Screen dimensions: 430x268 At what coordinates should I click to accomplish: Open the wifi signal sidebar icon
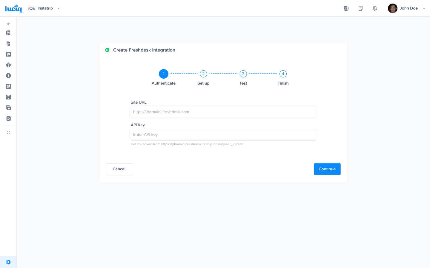click(8, 97)
